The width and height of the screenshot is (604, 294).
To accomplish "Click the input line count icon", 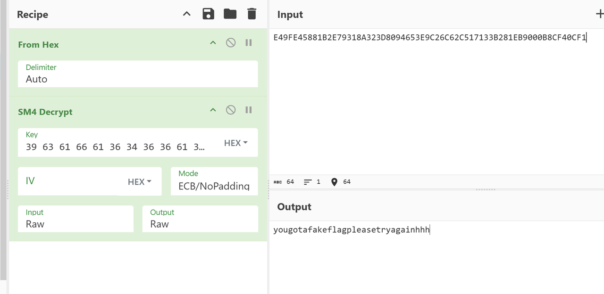I will click(x=308, y=182).
